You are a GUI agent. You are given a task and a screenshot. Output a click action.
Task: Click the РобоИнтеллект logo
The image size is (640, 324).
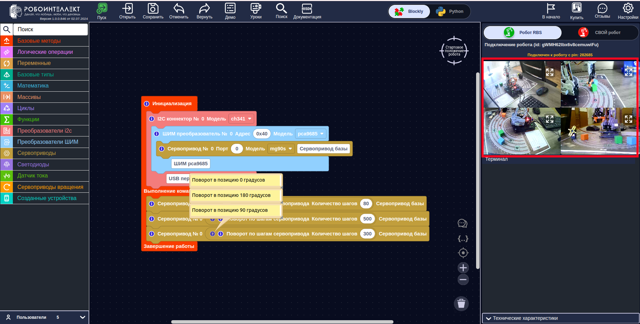click(45, 11)
